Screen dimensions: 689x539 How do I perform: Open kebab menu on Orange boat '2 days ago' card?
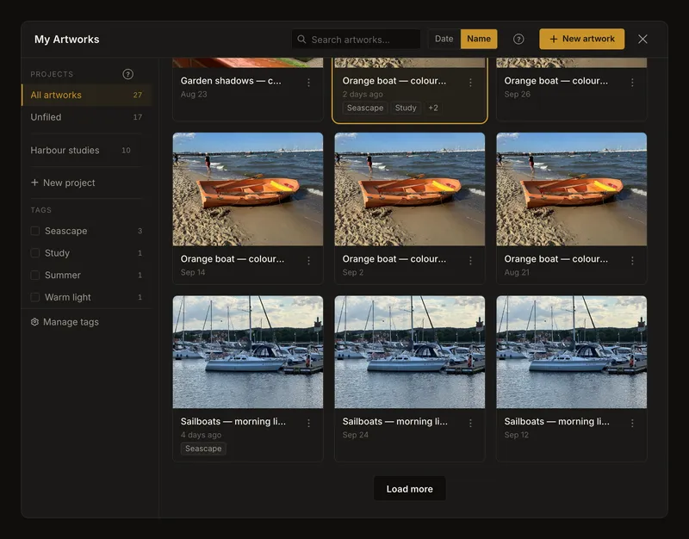click(470, 82)
